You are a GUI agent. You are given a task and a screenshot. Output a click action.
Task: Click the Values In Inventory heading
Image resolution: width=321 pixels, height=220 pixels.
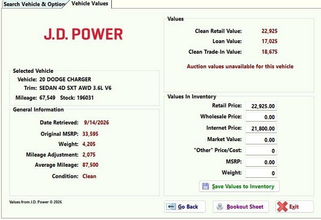(x=192, y=96)
